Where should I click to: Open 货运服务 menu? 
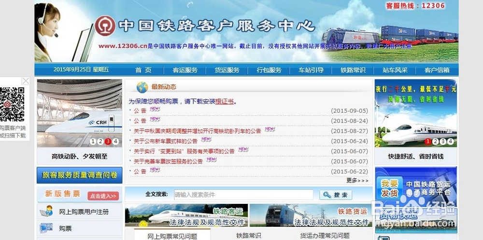click(x=227, y=70)
